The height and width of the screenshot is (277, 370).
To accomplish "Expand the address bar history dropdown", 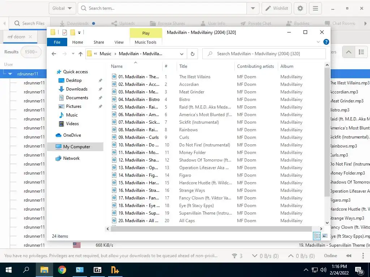I will tap(181, 54).
